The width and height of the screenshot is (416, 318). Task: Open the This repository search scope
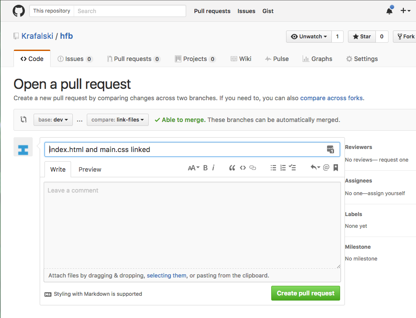pos(52,11)
